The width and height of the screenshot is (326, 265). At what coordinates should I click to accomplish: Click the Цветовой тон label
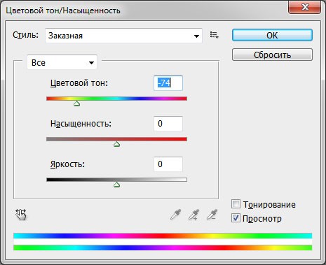[x=79, y=83]
